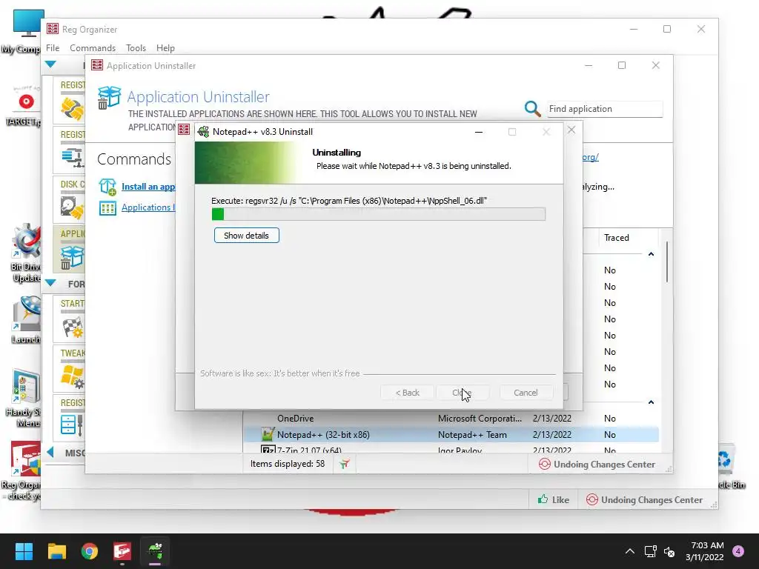Open Google Chrome from taskbar
Viewport: 759px width, 569px height.
(x=90, y=551)
